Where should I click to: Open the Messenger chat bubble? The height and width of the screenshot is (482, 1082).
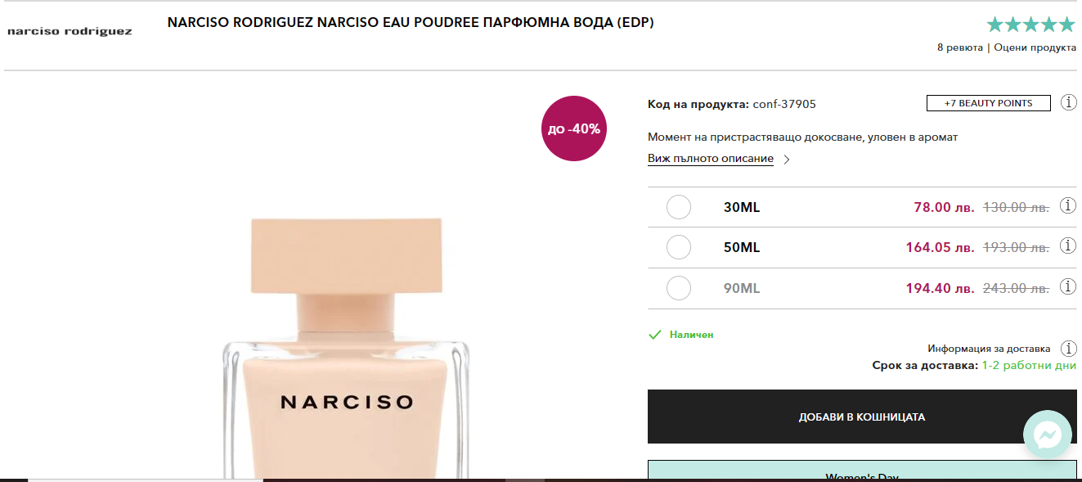pos(1048,435)
